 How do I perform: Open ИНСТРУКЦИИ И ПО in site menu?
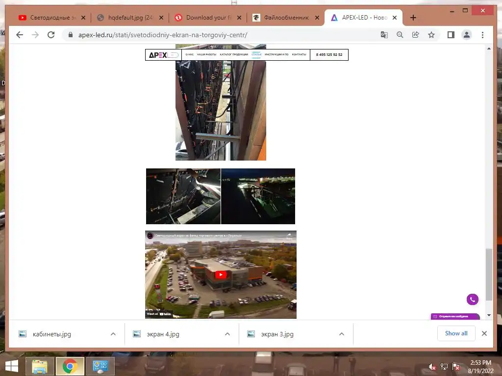276,55
